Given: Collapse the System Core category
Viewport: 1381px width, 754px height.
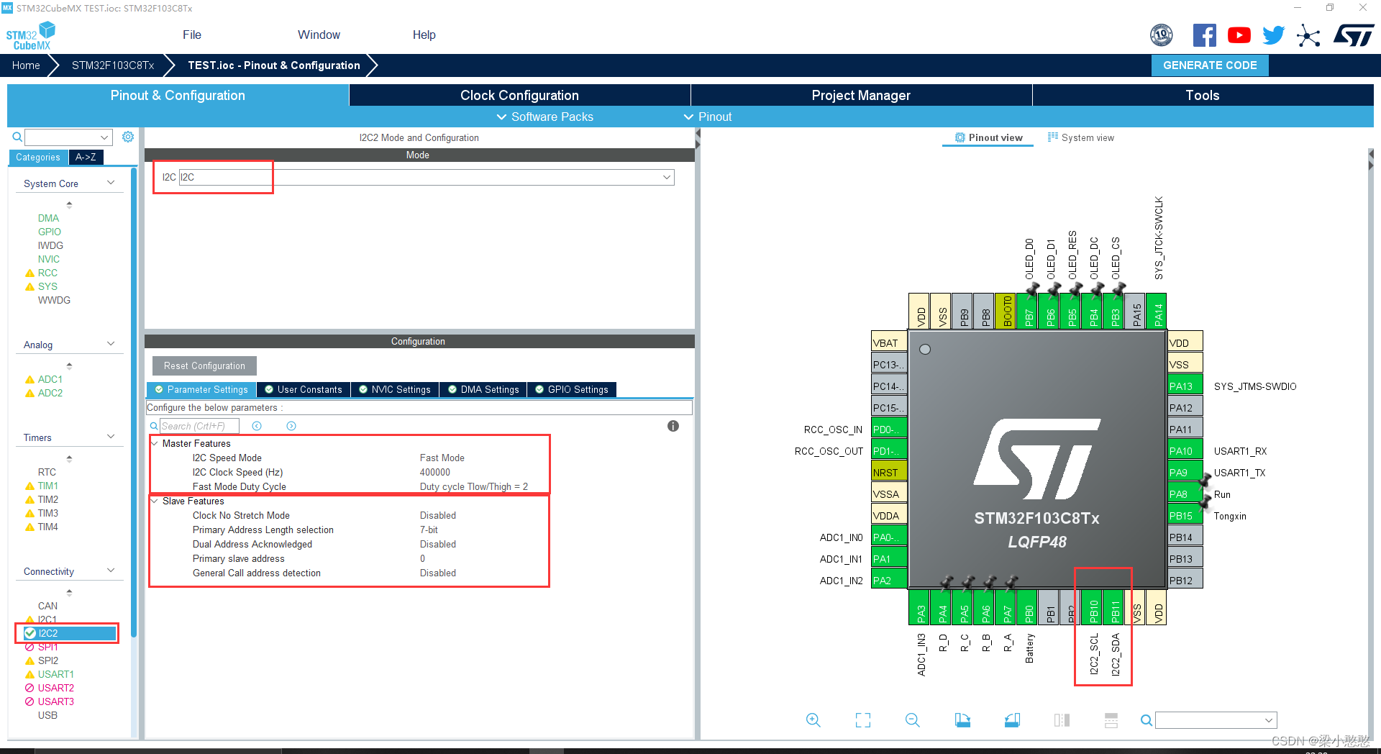Looking at the screenshot, I should [111, 183].
